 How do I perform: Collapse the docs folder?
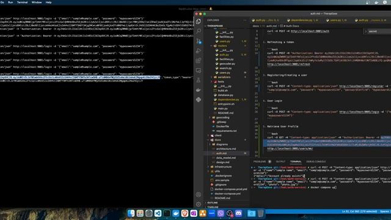[208, 140]
